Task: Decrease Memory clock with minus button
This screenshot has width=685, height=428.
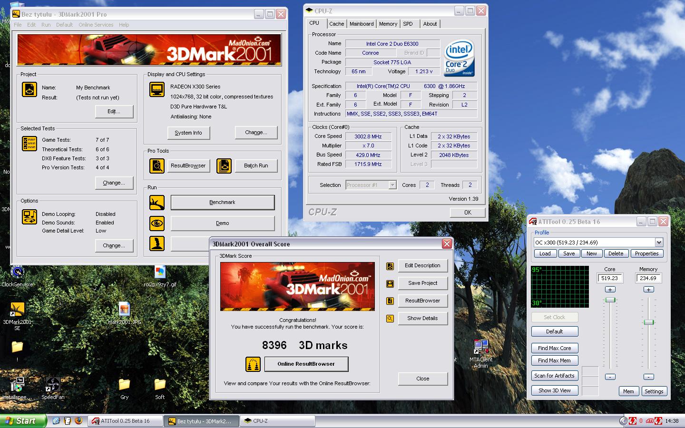Action: point(648,377)
